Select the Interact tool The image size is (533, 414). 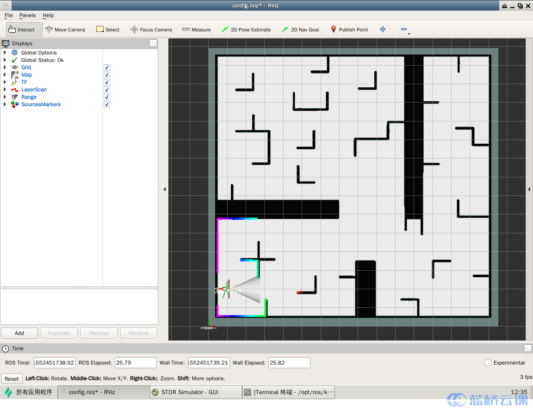[x=24, y=30]
